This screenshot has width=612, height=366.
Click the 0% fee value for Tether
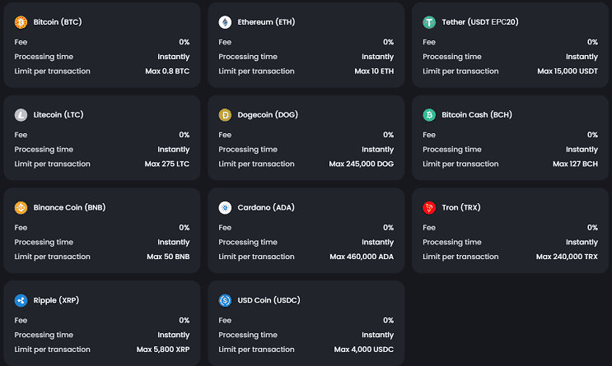(x=592, y=42)
